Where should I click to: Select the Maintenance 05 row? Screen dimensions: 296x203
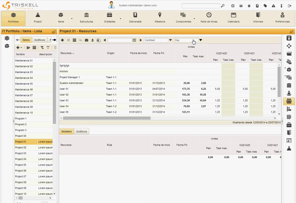34,84
